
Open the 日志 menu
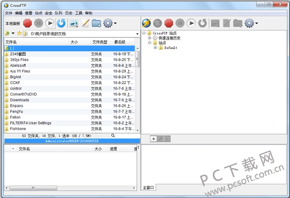tap(69, 13)
